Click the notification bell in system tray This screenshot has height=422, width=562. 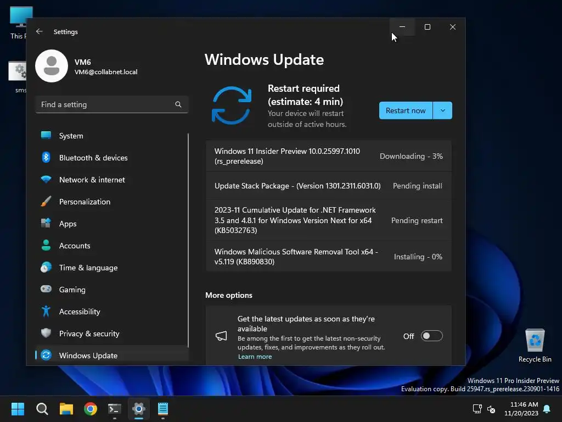[547, 409]
